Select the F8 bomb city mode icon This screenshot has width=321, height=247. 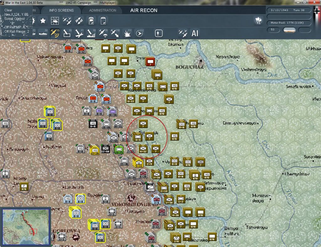point(91,33)
